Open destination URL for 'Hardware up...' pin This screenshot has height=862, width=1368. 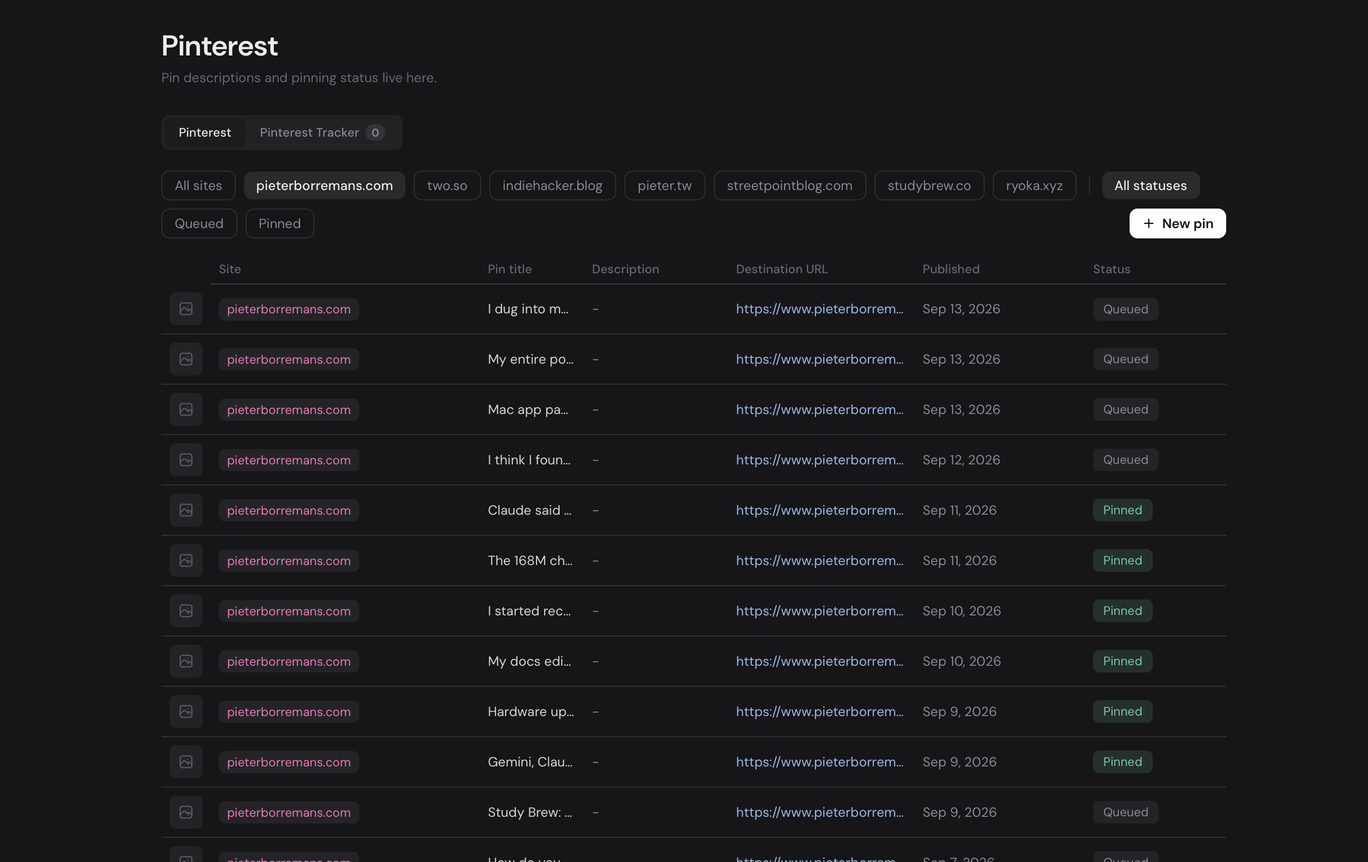tap(819, 711)
